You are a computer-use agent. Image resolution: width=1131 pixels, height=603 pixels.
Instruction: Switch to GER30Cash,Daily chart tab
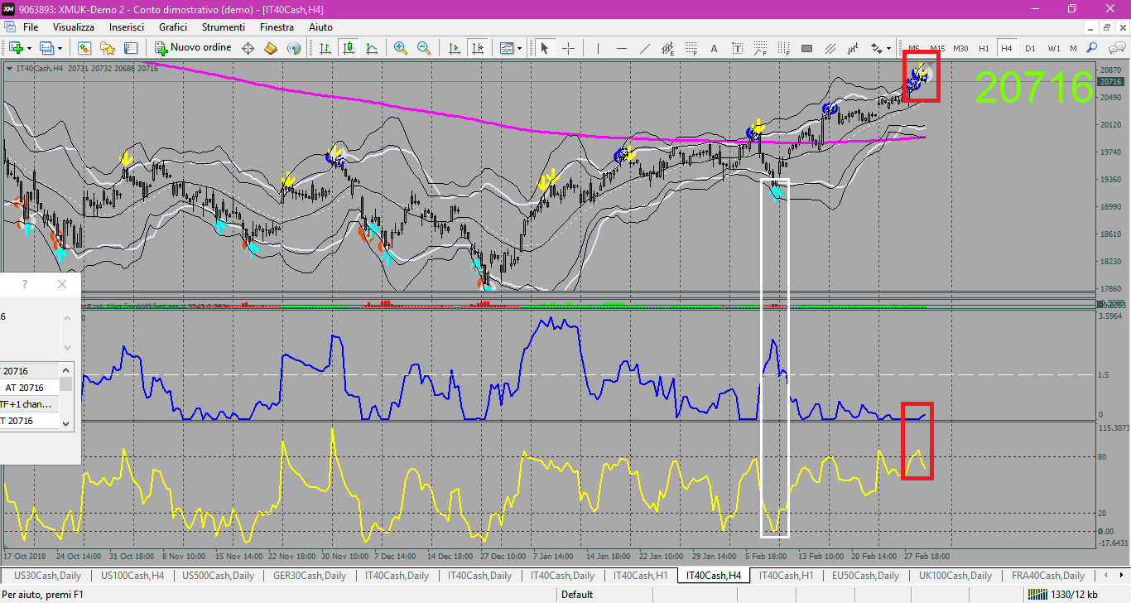pyautogui.click(x=310, y=575)
